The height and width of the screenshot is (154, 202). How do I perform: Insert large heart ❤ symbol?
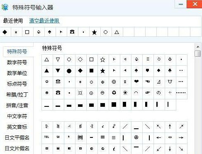[x=136, y=82]
